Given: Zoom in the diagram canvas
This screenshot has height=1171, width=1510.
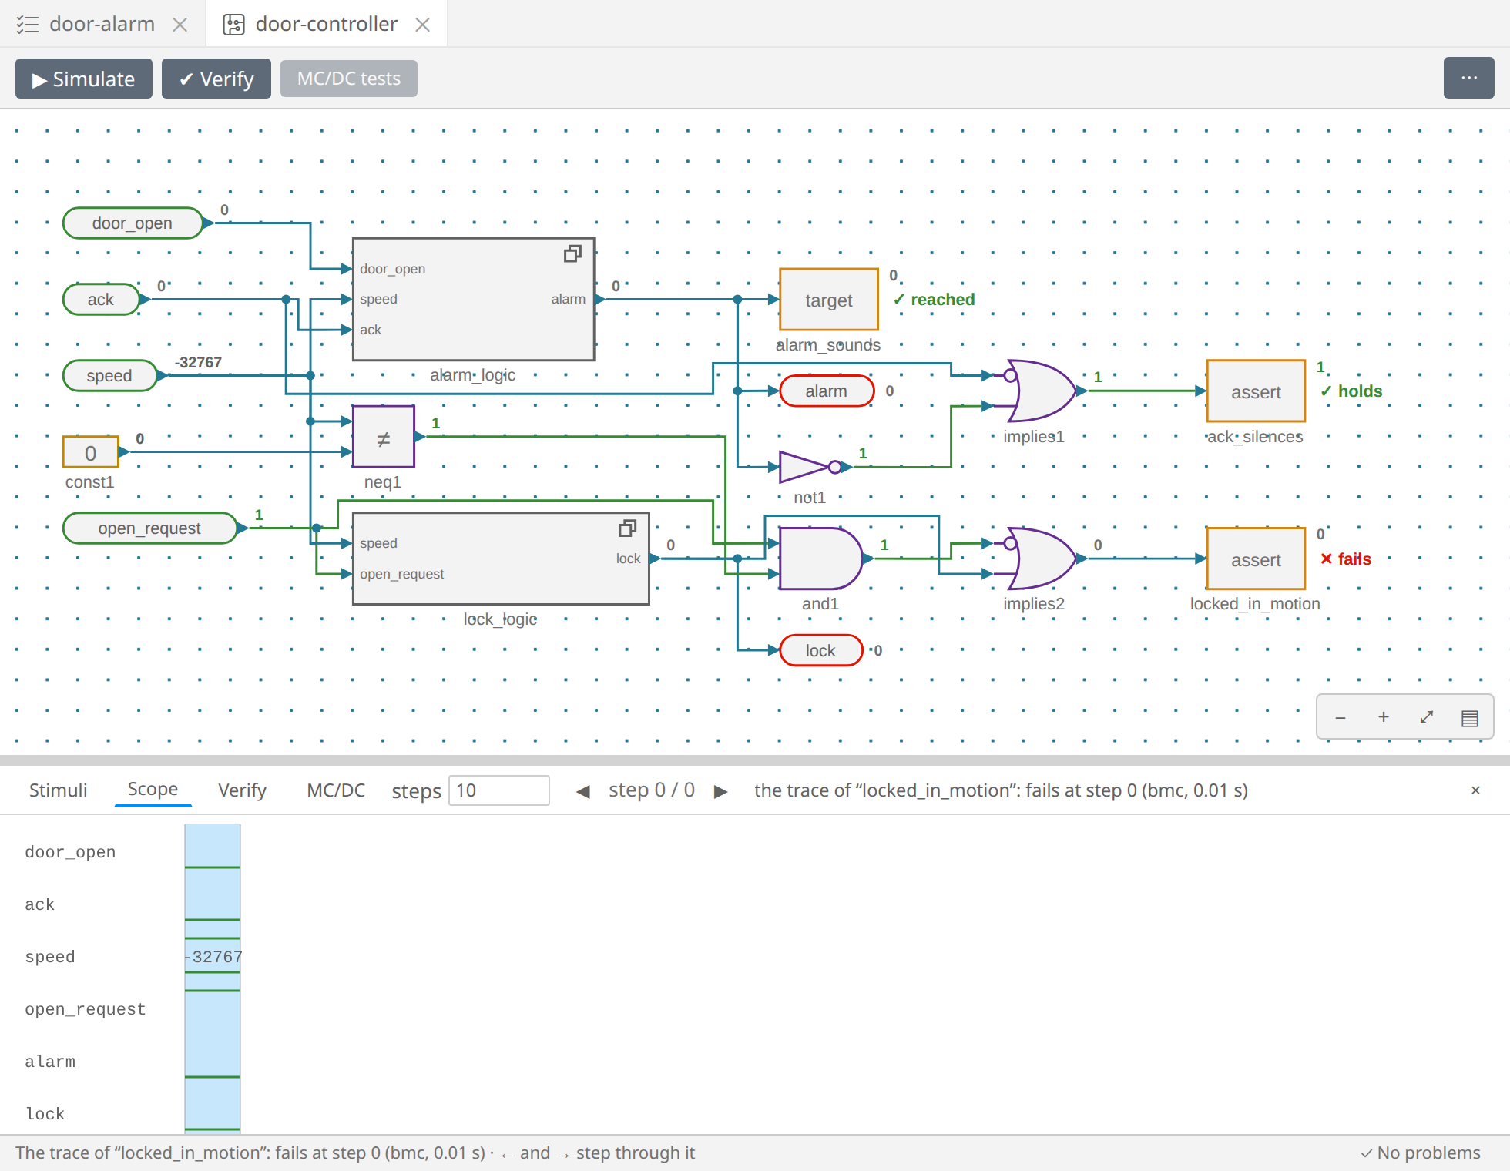Looking at the screenshot, I should [1384, 717].
